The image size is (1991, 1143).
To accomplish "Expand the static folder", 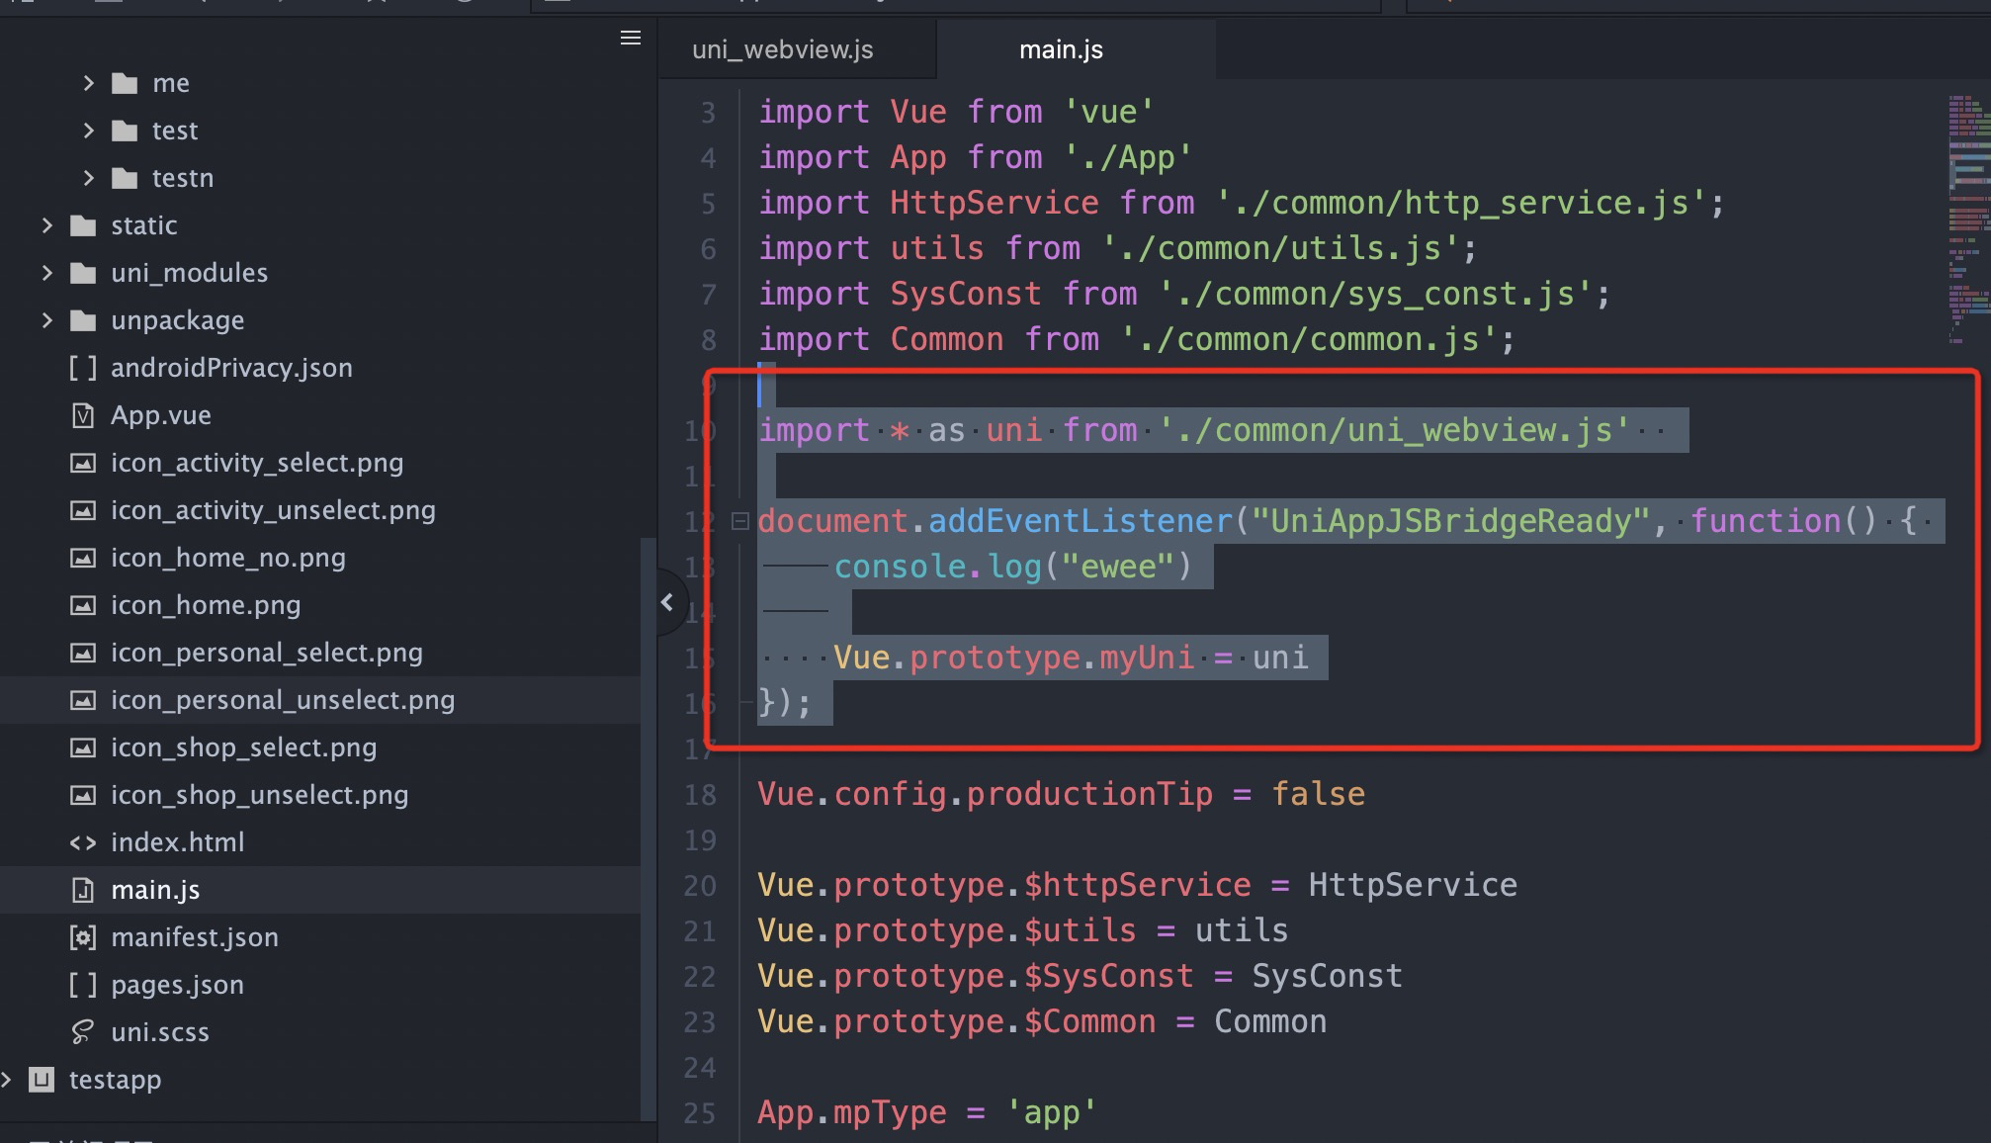I will pyautogui.click(x=46, y=225).
